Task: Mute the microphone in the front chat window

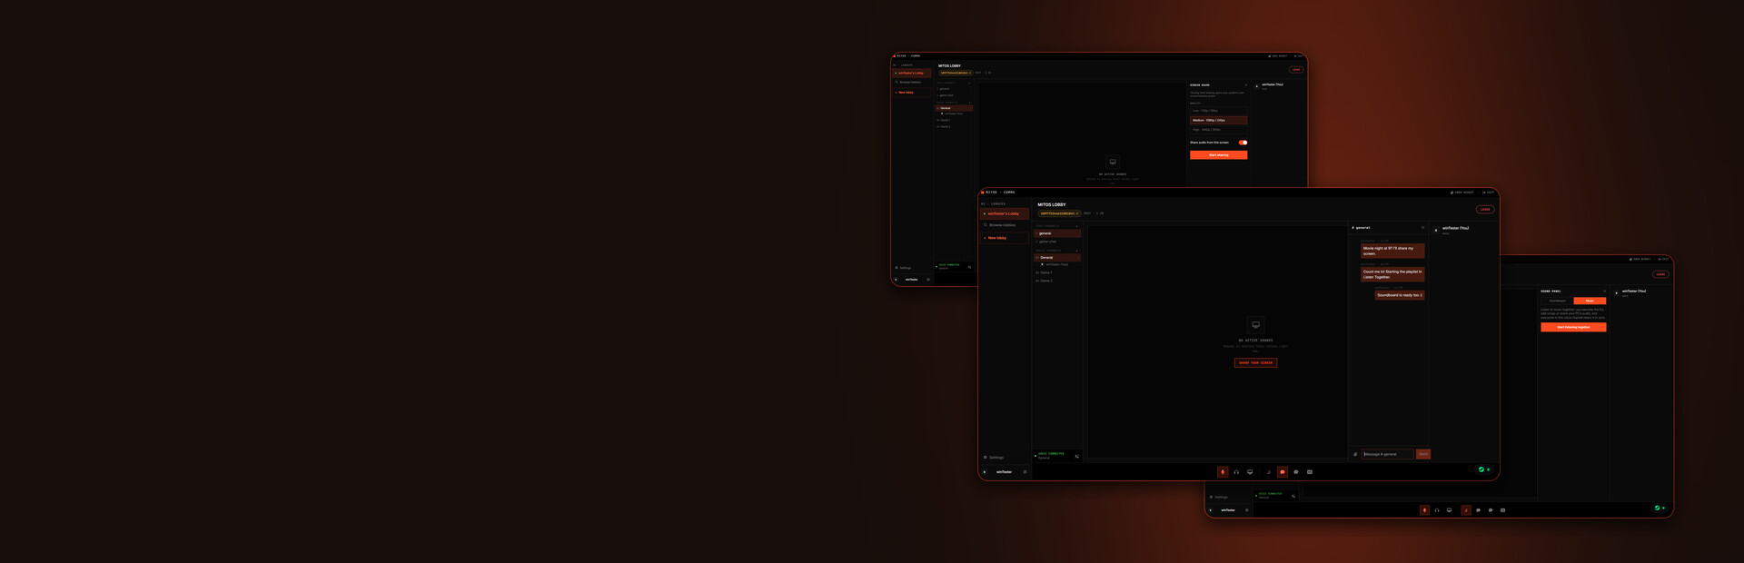Action: (x=1223, y=472)
